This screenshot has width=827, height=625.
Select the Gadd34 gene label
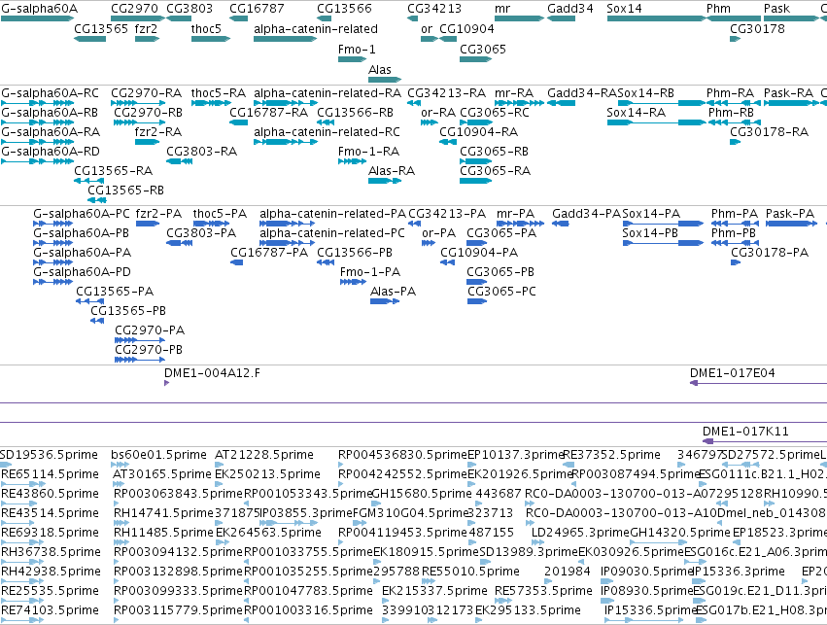pyautogui.click(x=570, y=9)
